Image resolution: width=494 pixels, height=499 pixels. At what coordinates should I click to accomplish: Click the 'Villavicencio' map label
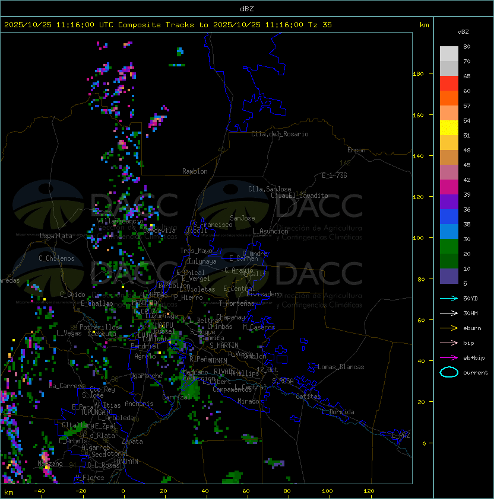pos(120,221)
